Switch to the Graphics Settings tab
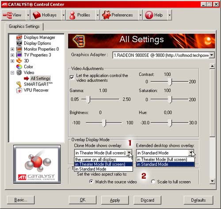This screenshot has width=221, height=209. pyautogui.click(x=24, y=26)
